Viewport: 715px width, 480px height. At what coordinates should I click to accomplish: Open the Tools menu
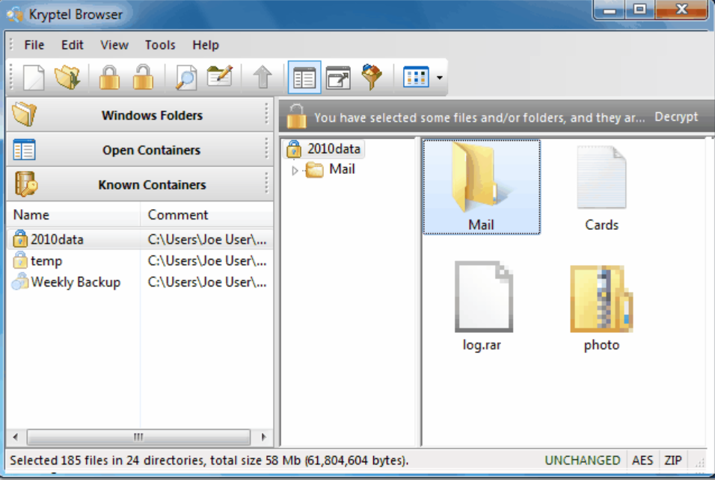[160, 45]
